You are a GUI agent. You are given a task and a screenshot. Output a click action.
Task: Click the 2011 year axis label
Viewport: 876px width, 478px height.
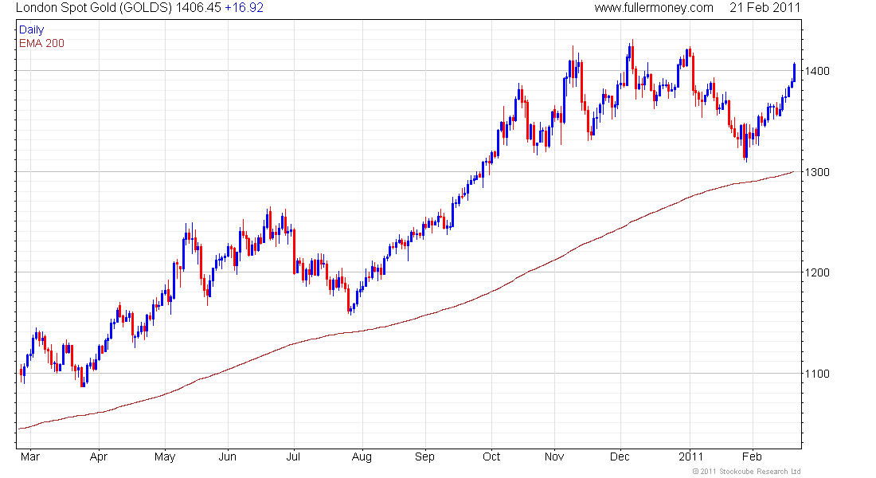[x=690, y=456]
